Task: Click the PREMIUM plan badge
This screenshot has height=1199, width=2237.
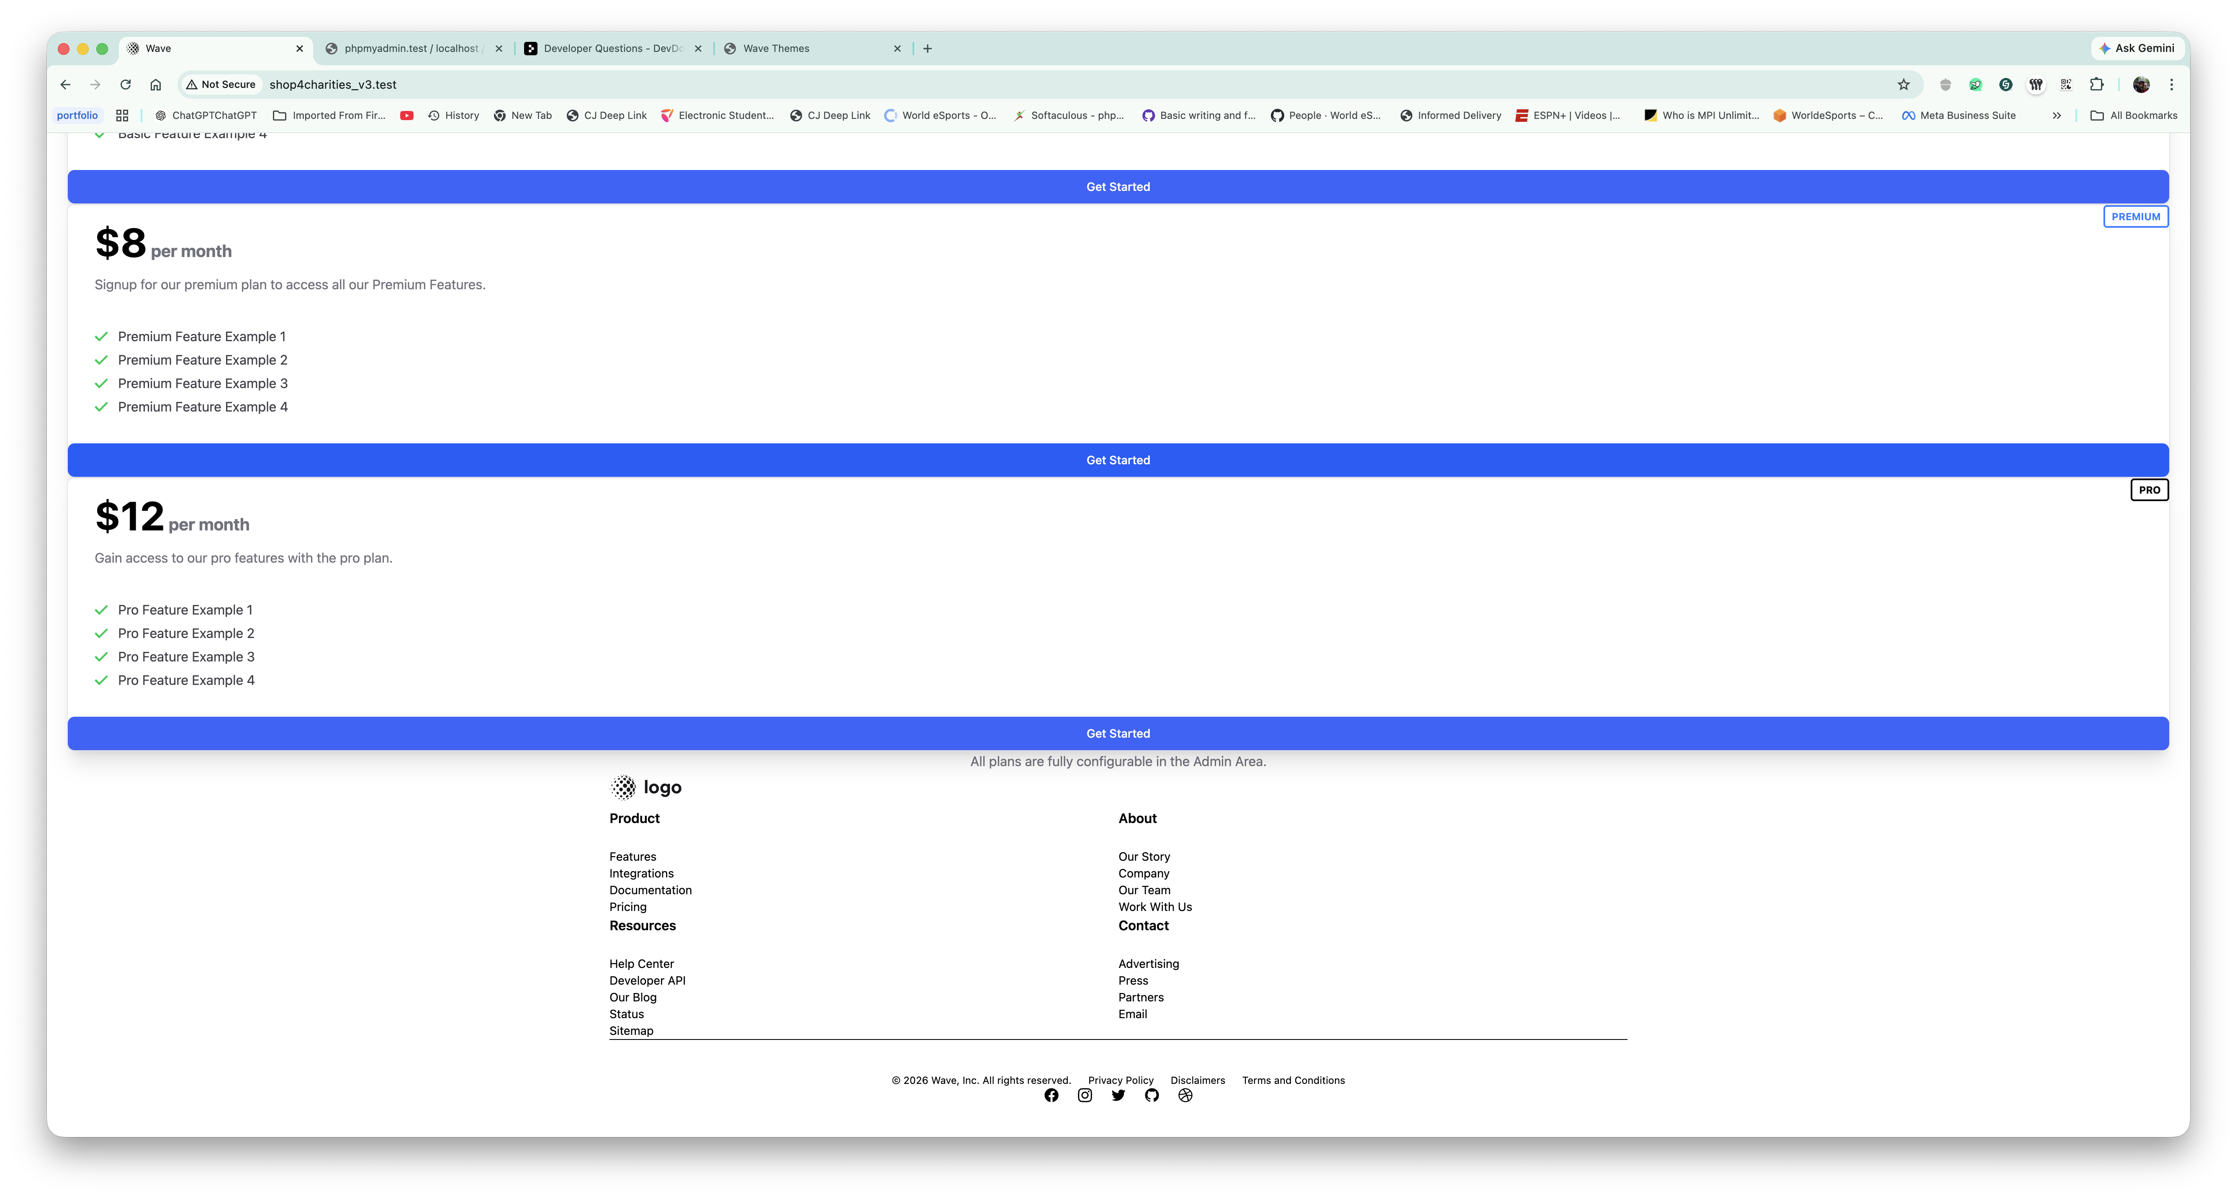Action: [x=2135, y=217]
